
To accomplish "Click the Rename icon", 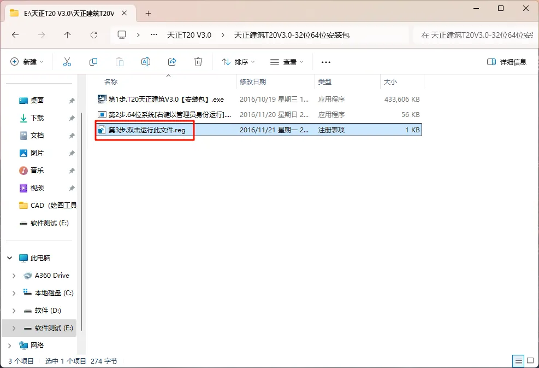I will [146, 62].
